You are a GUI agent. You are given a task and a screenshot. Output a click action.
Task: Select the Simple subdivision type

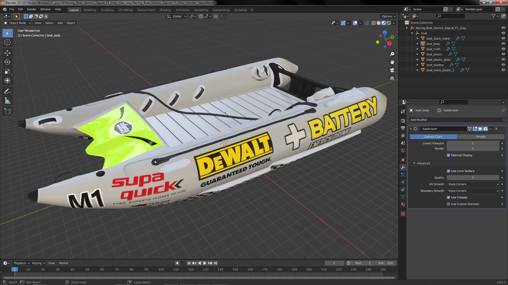click(x=481, y=137)
